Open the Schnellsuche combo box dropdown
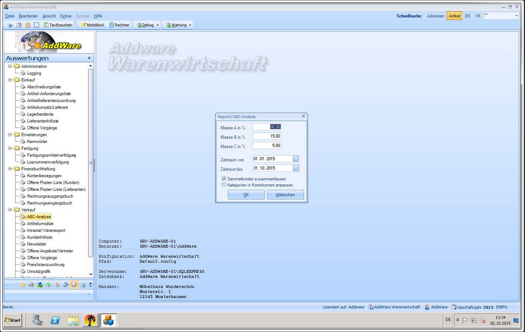This screenshot has height=332, width=525. tap(516, 16)
